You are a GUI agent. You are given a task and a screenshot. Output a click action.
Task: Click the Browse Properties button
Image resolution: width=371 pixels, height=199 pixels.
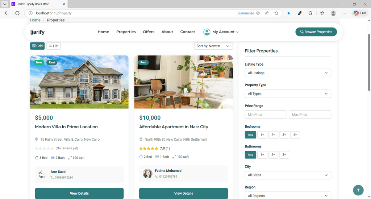(x=316, y=32)
